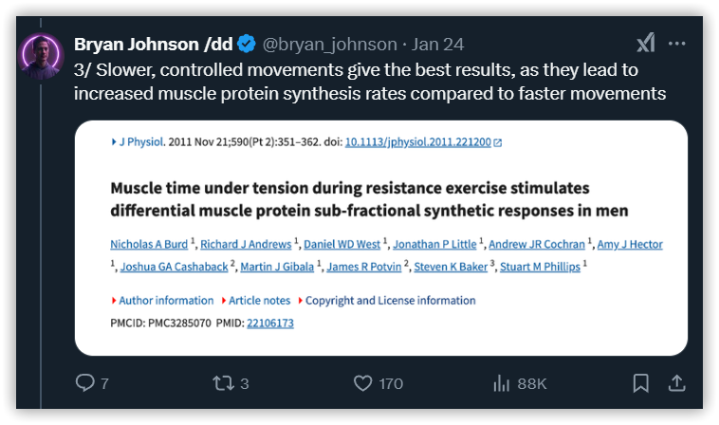Open PMID 22106173 link
Screen dimensions: 719x425
pos(270,323)
